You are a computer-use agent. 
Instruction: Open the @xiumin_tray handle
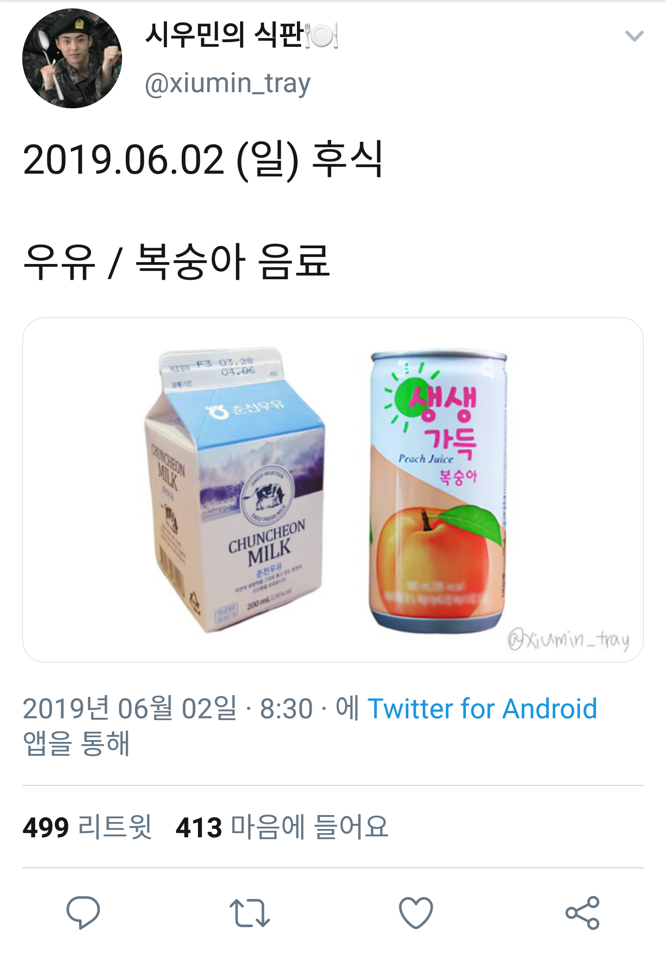228,84
